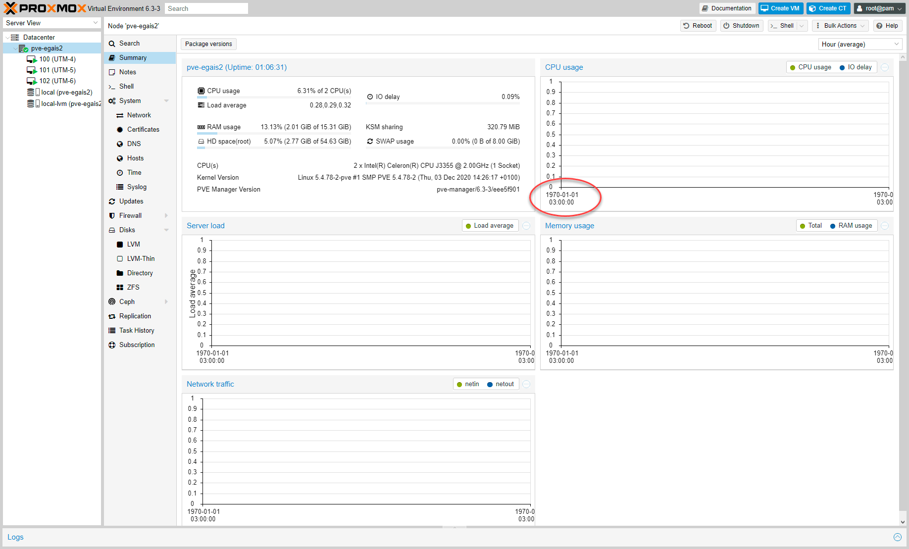Open the Updates menu item

[x=131, y=201]
